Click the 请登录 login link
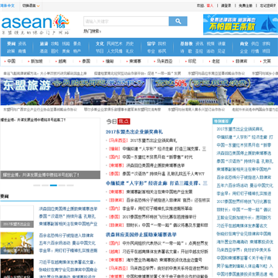The height and width of the screenshot is (278, 278). [226, 5]
